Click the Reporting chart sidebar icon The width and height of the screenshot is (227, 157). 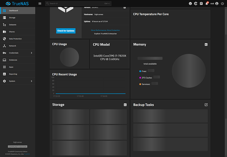[x=5, y=74]
